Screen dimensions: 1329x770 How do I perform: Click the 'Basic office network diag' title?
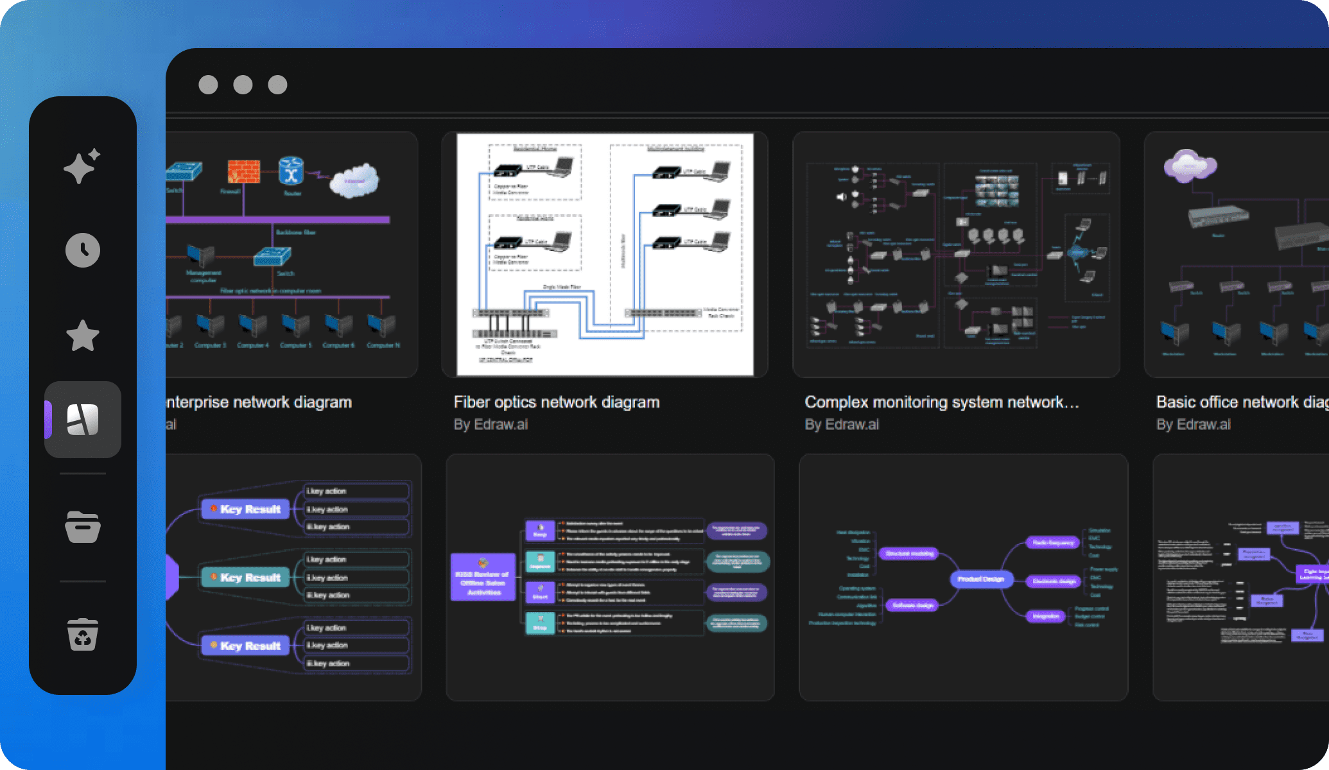[1242, 402]
